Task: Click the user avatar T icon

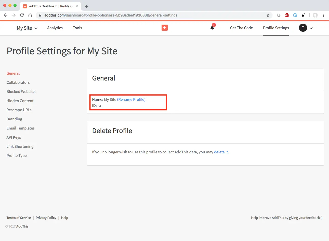Action: click(303, 28)
